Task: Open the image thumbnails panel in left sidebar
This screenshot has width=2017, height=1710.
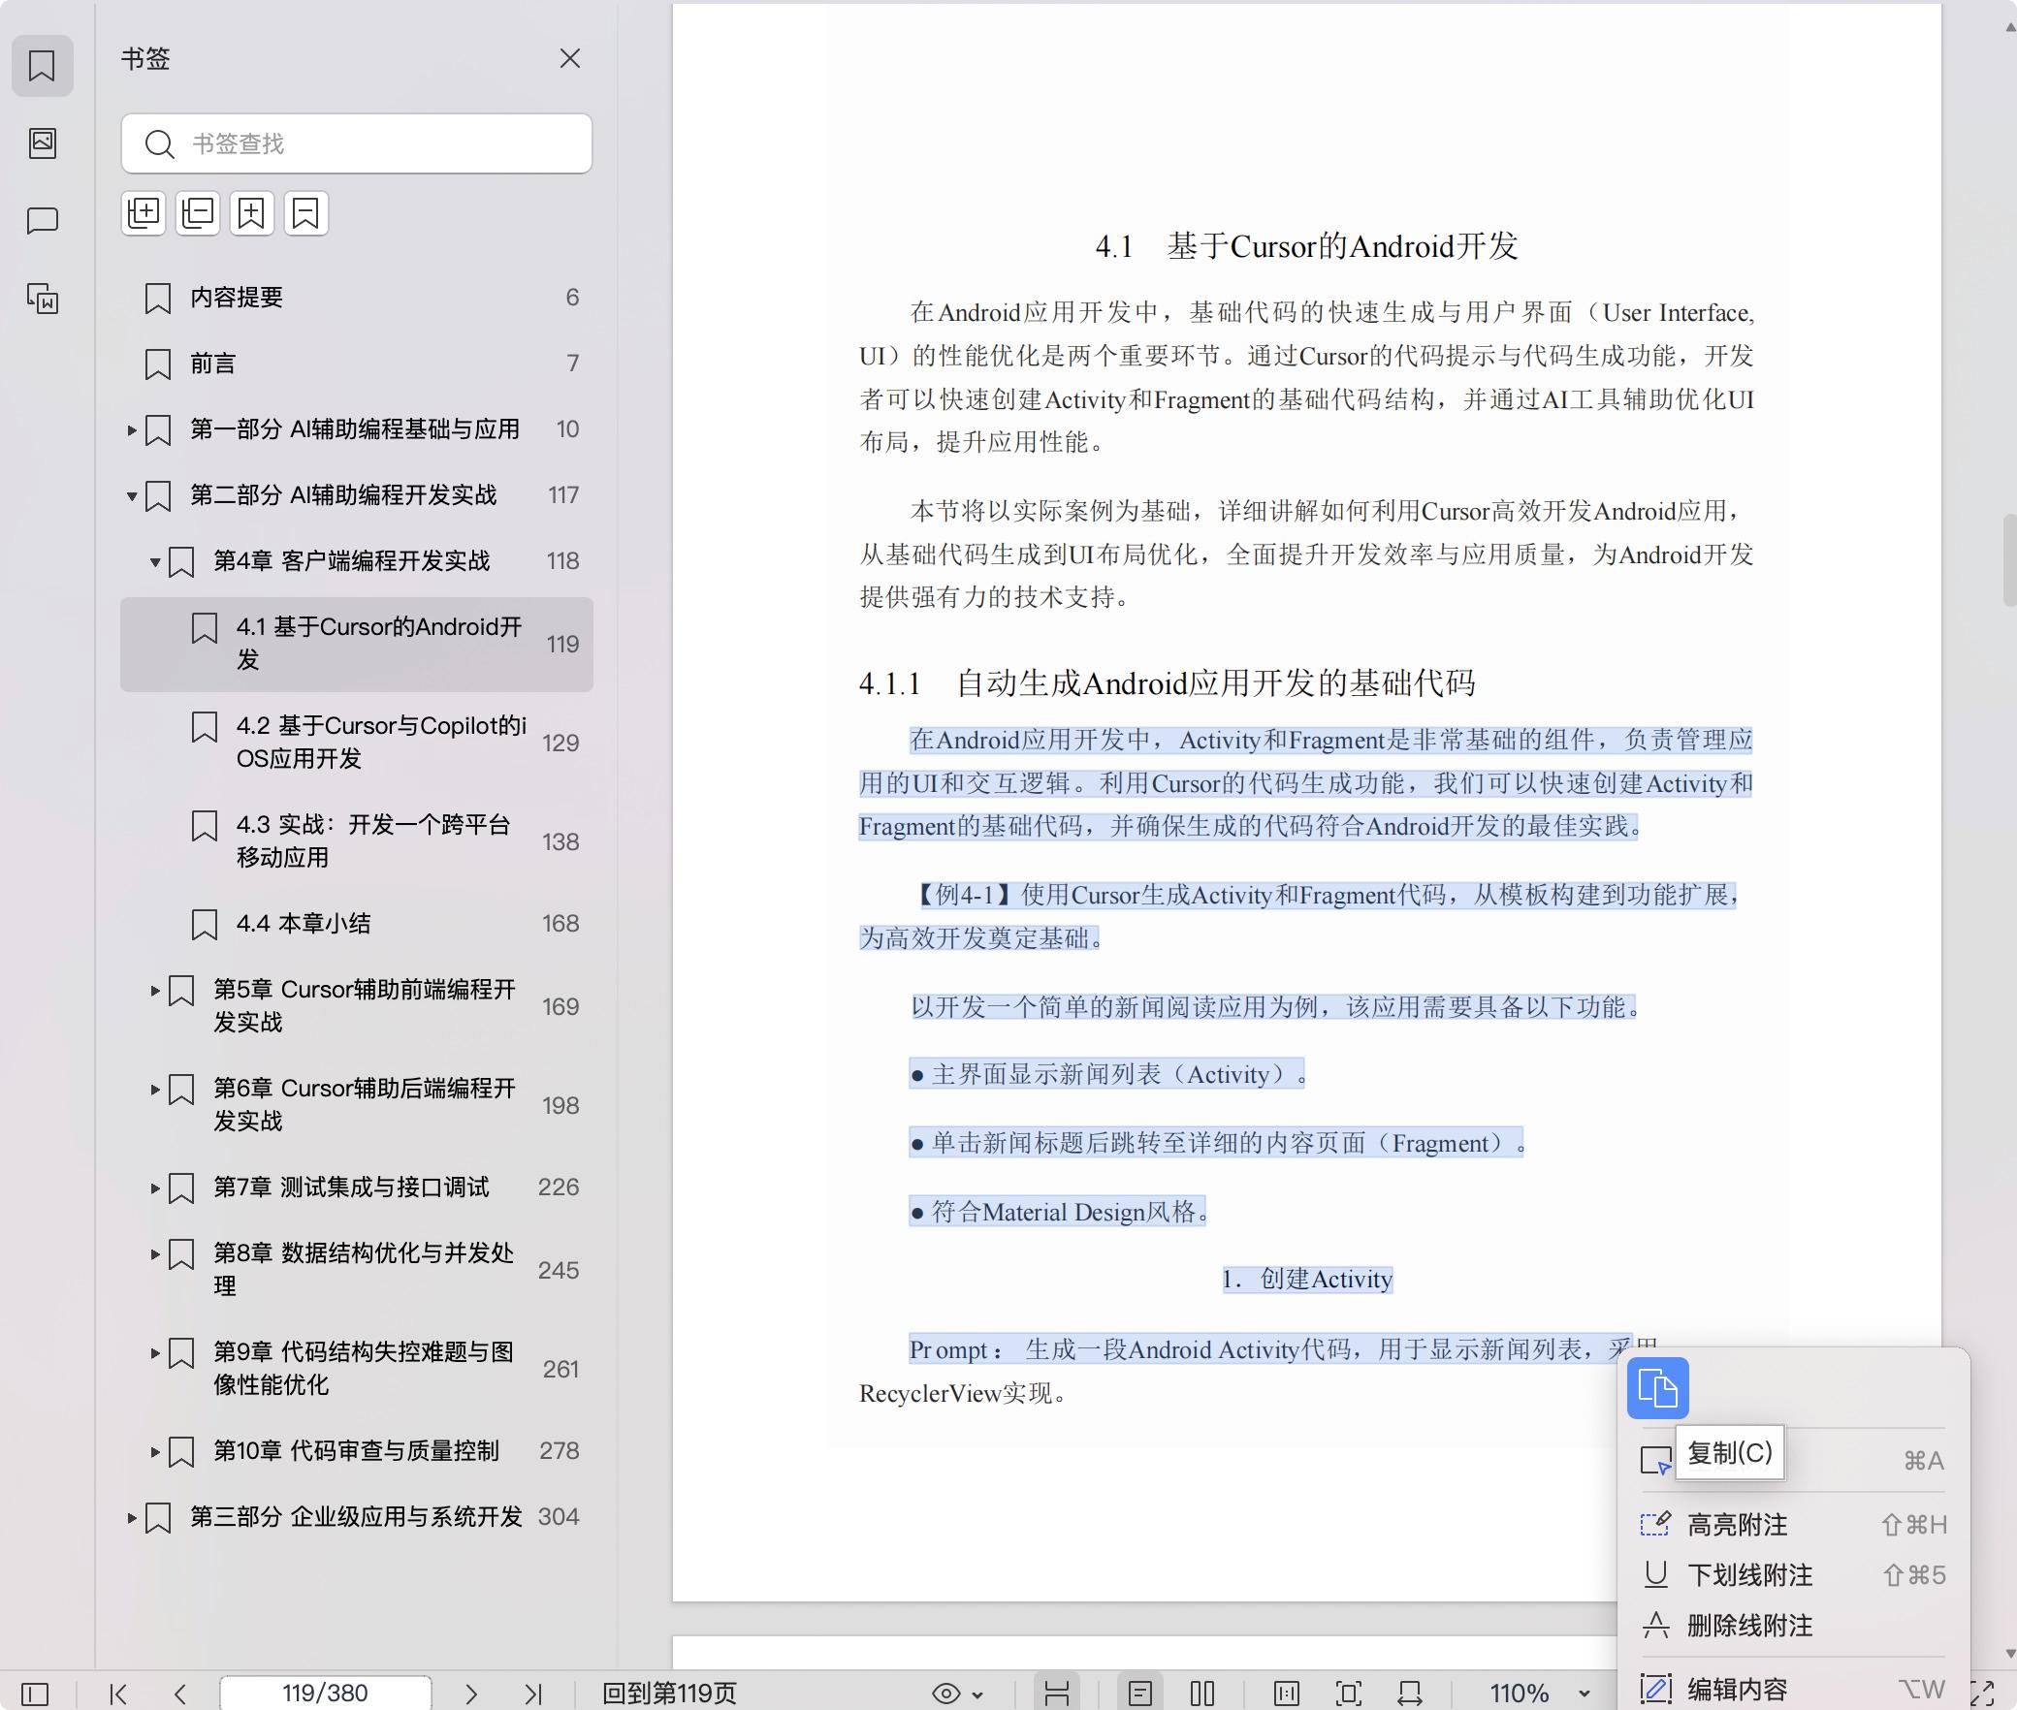Action: coord(42,143)
